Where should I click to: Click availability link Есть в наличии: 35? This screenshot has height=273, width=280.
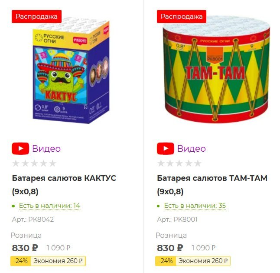click(x=195, y=206)
